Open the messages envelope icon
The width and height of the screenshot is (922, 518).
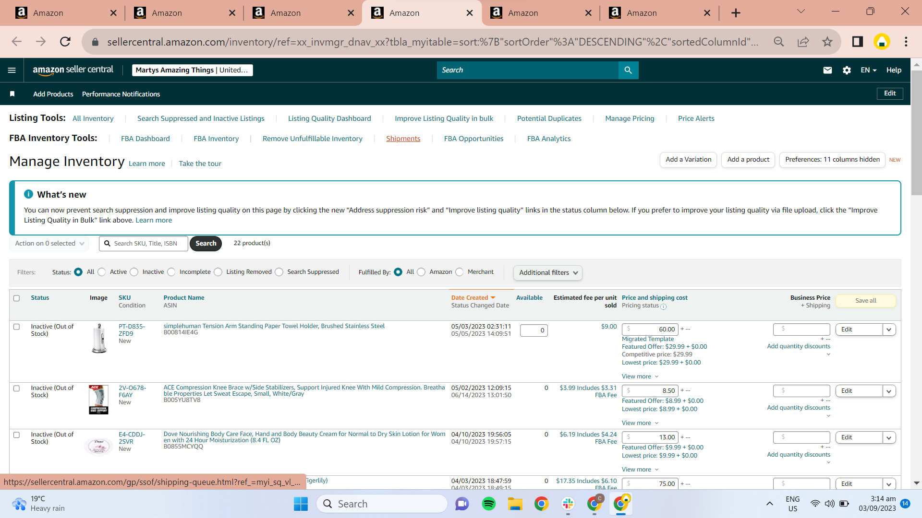pyautogui.click(x=827, y=70)
